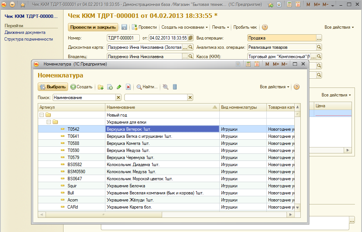The height and width of the screenshot is (232, 362).
Task: Click the empty search text field
Action: point(156,98)
